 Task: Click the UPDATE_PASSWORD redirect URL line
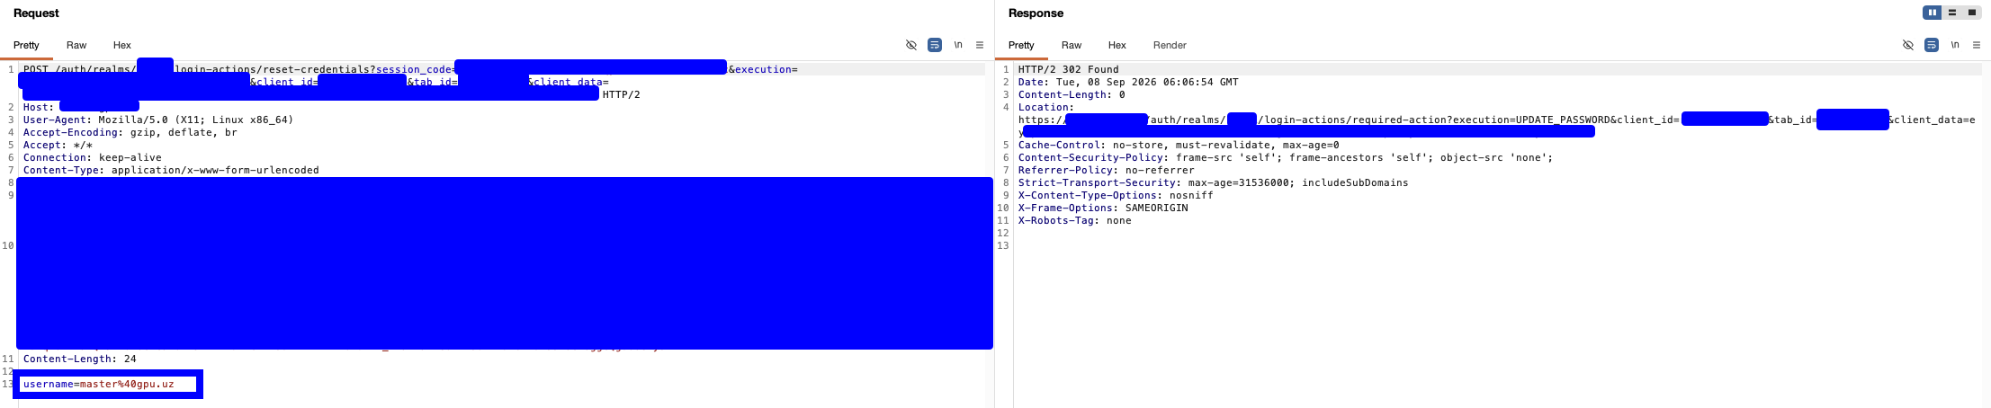[x=1497, y=120]
